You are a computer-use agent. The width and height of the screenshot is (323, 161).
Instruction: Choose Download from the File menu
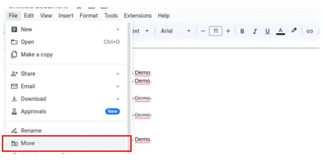point(66,99)
